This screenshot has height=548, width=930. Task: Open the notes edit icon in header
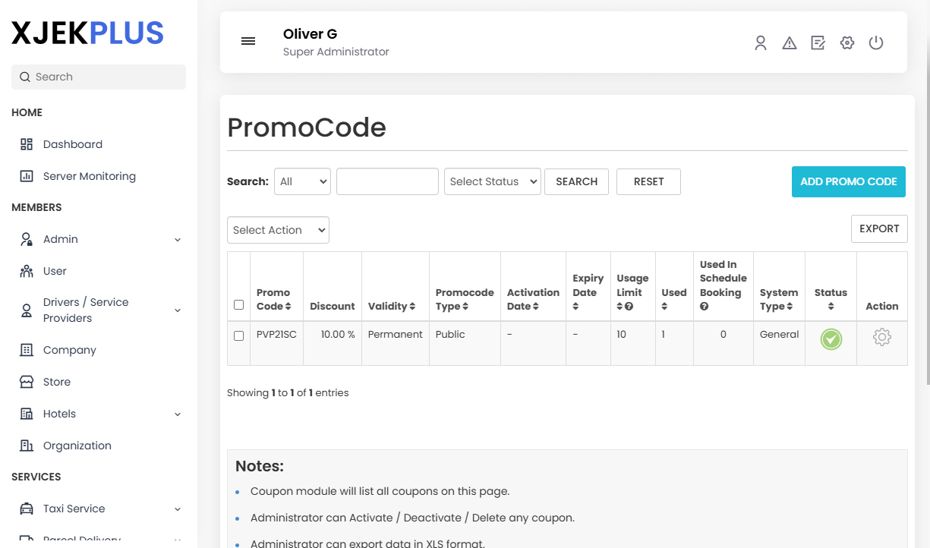click(818, 43)
